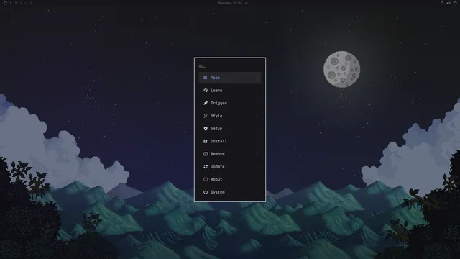The width and height of the screenshot is (460, 259).
Task: Expand the Learn submenu chevron
Action: pos(257,91)
